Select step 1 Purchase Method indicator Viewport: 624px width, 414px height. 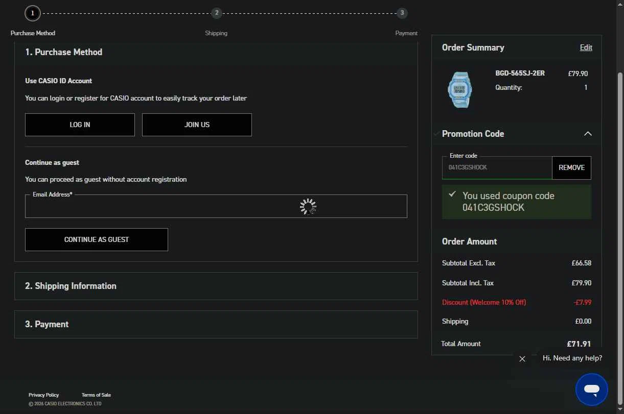tap(33, 13)
